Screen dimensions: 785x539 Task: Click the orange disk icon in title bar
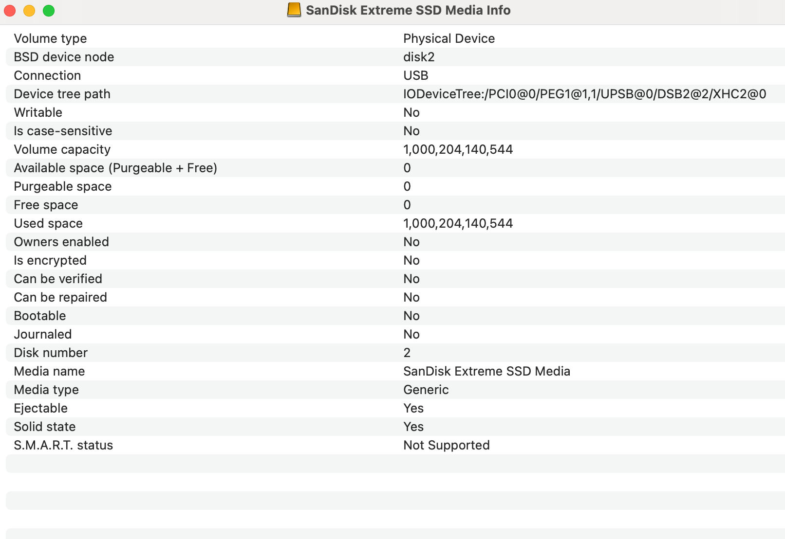click(x=294, y=10)
